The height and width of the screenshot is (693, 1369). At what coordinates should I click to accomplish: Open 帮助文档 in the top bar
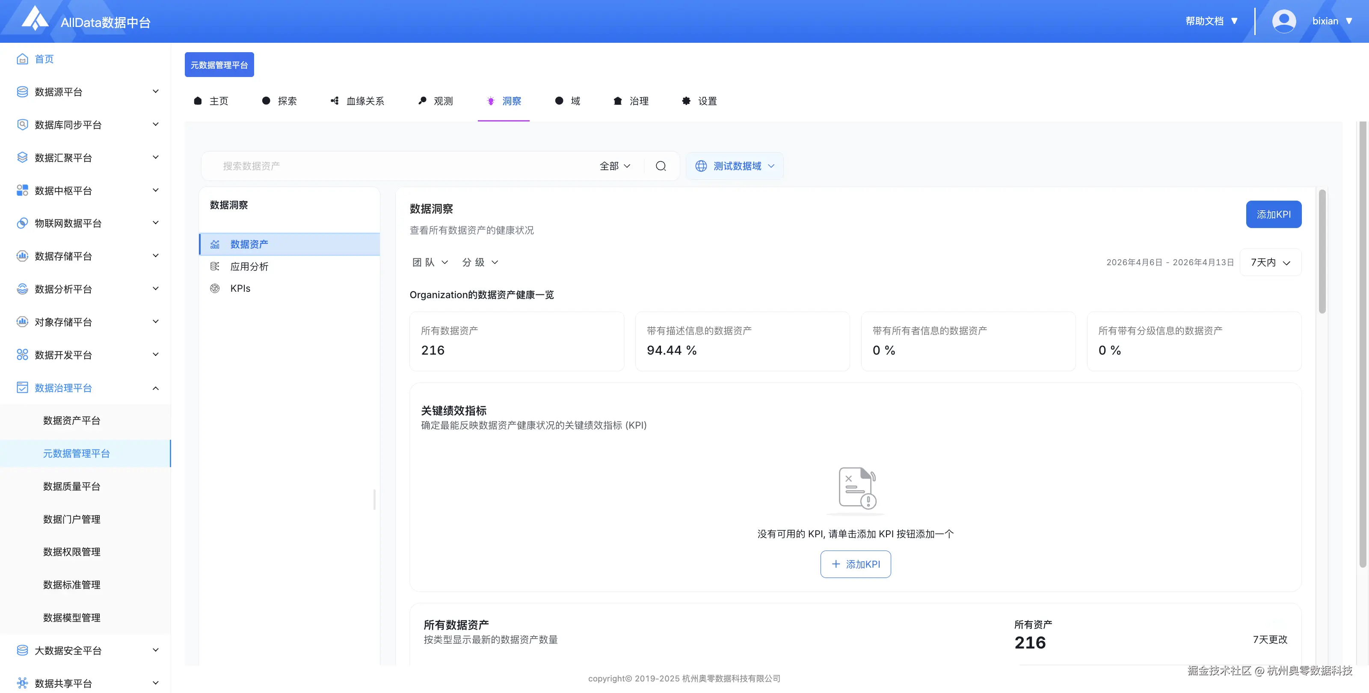(1204, 21)
